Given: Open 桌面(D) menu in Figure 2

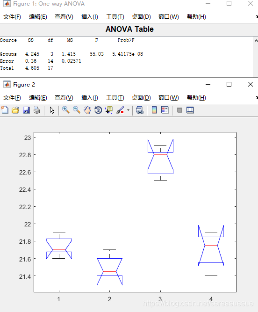Looking at the screenshot, I should click(x=141, y=98).
